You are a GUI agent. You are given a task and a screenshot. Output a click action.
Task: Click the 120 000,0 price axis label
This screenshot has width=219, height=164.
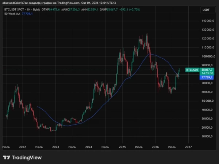[x=208, y=39]
